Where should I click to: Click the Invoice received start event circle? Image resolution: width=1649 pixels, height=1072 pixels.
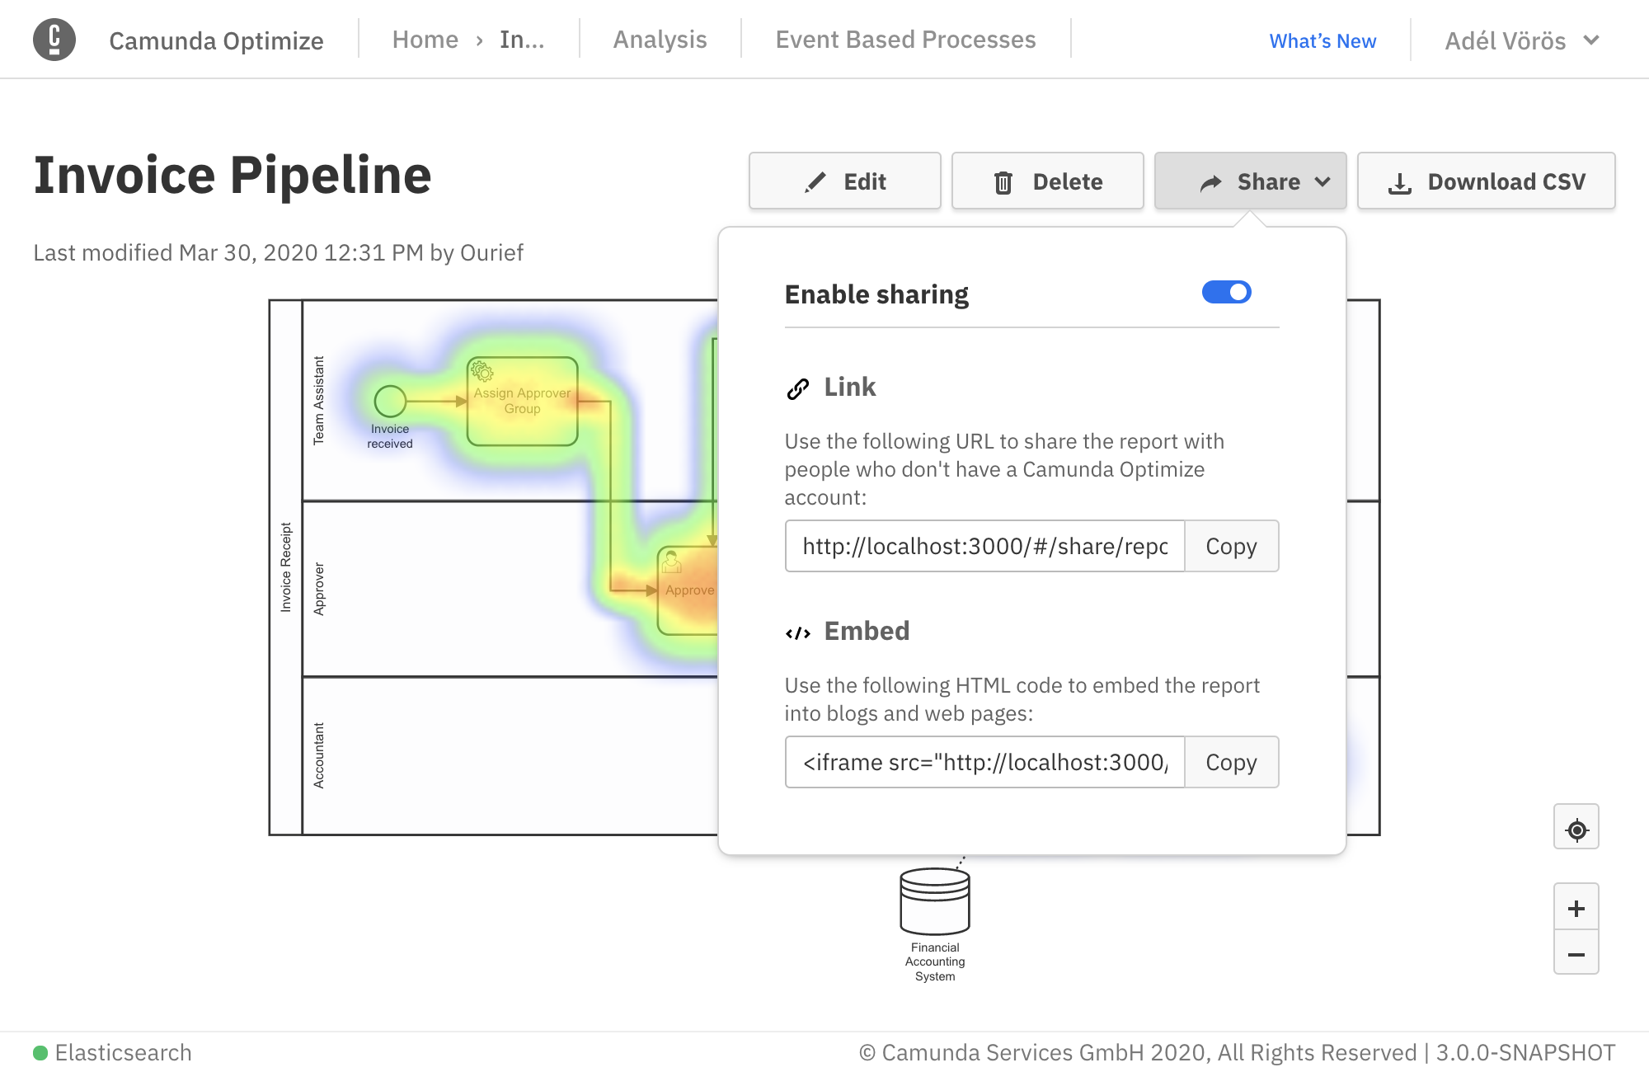point(390,402)
